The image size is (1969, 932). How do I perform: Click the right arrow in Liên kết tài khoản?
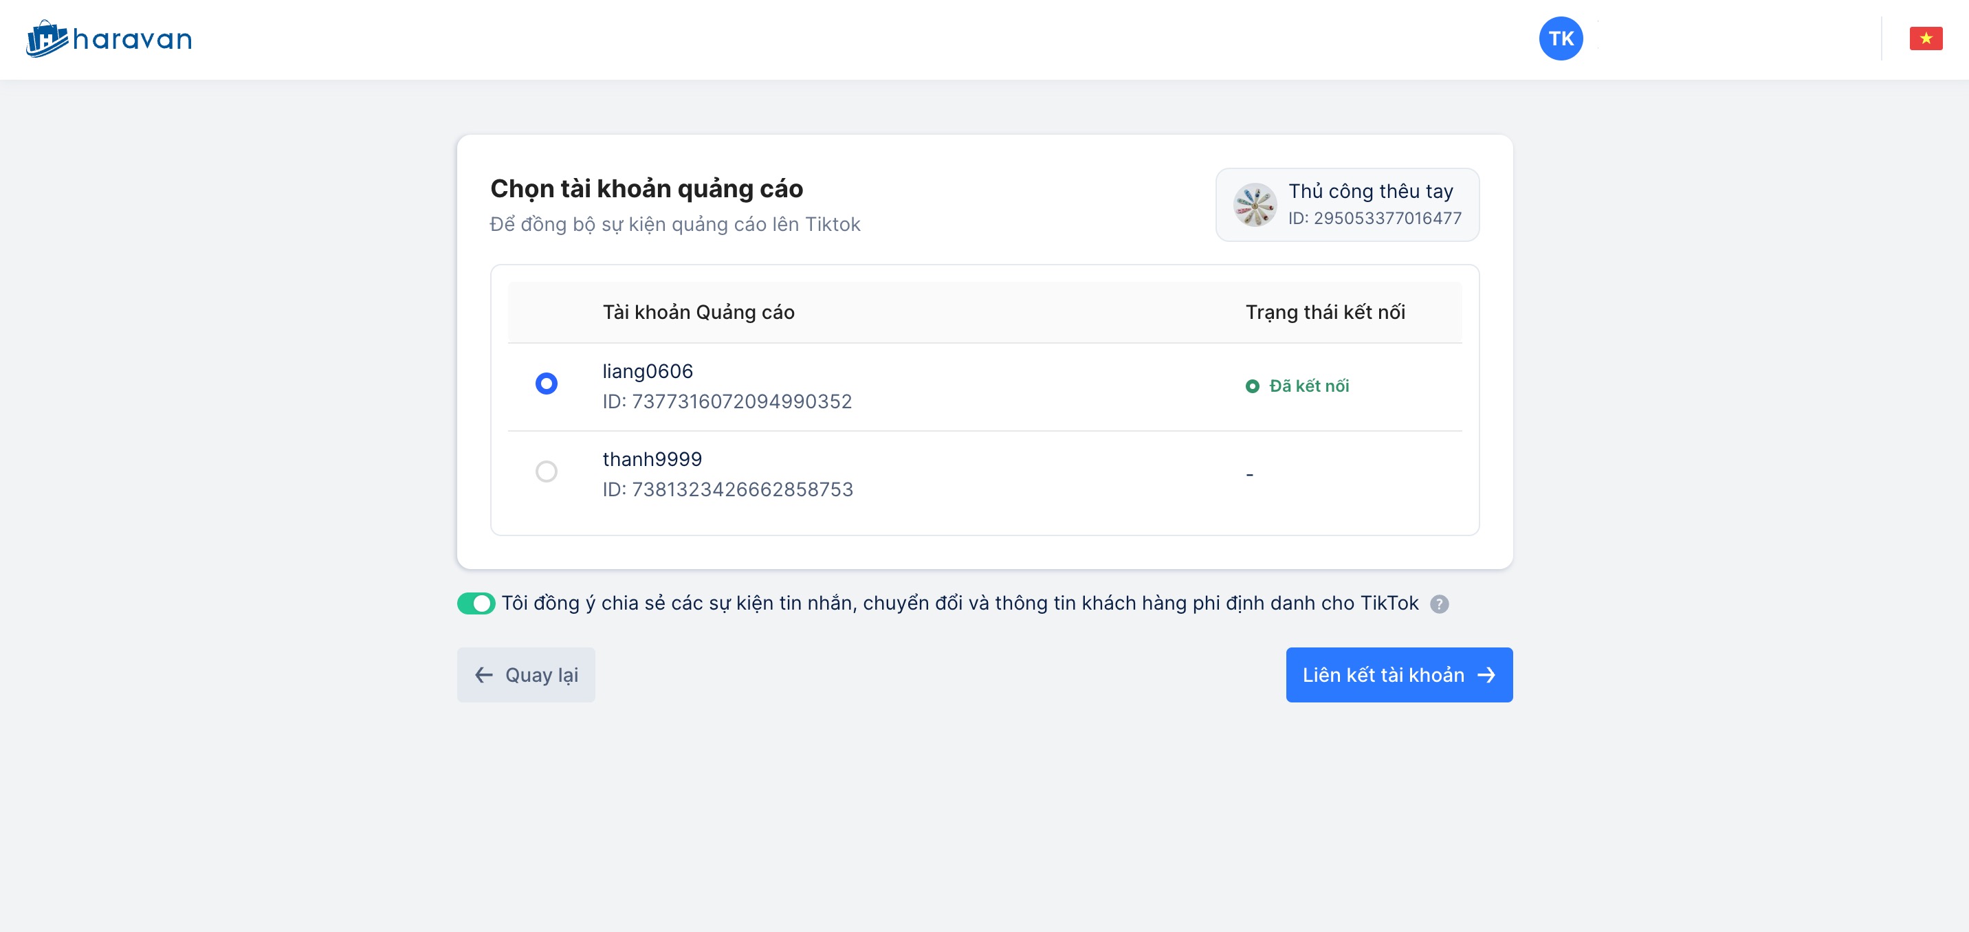point(1486,676)
